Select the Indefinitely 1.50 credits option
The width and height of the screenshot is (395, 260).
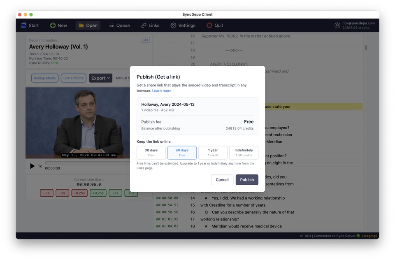tap(244, 153)
